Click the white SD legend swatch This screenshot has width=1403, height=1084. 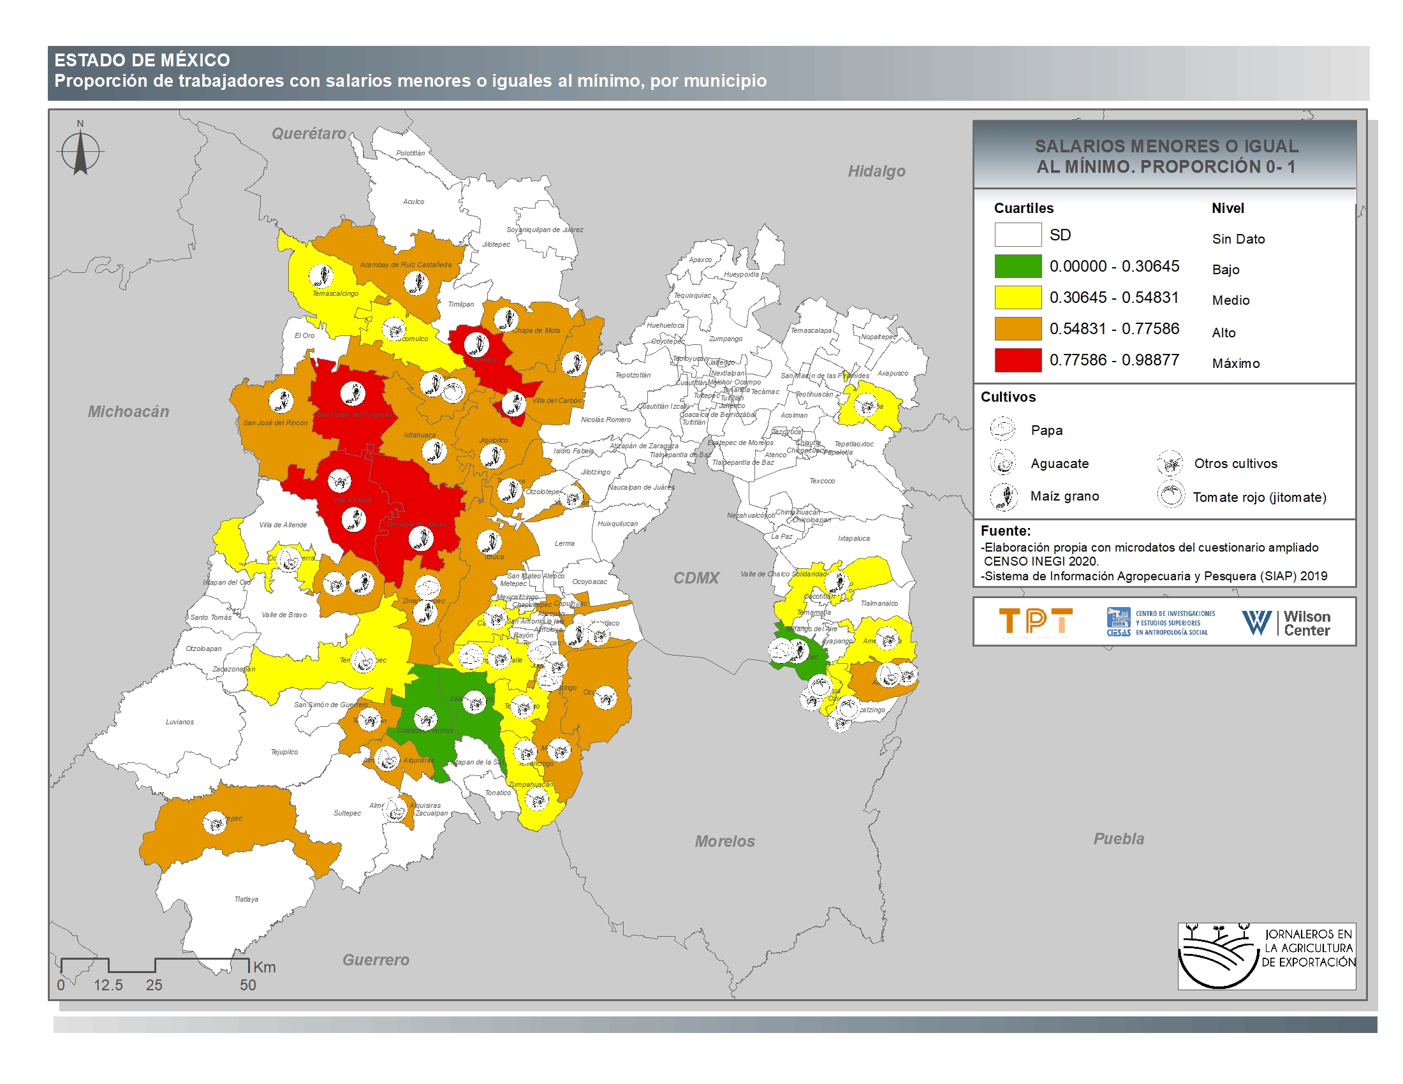click(1018, 235)
